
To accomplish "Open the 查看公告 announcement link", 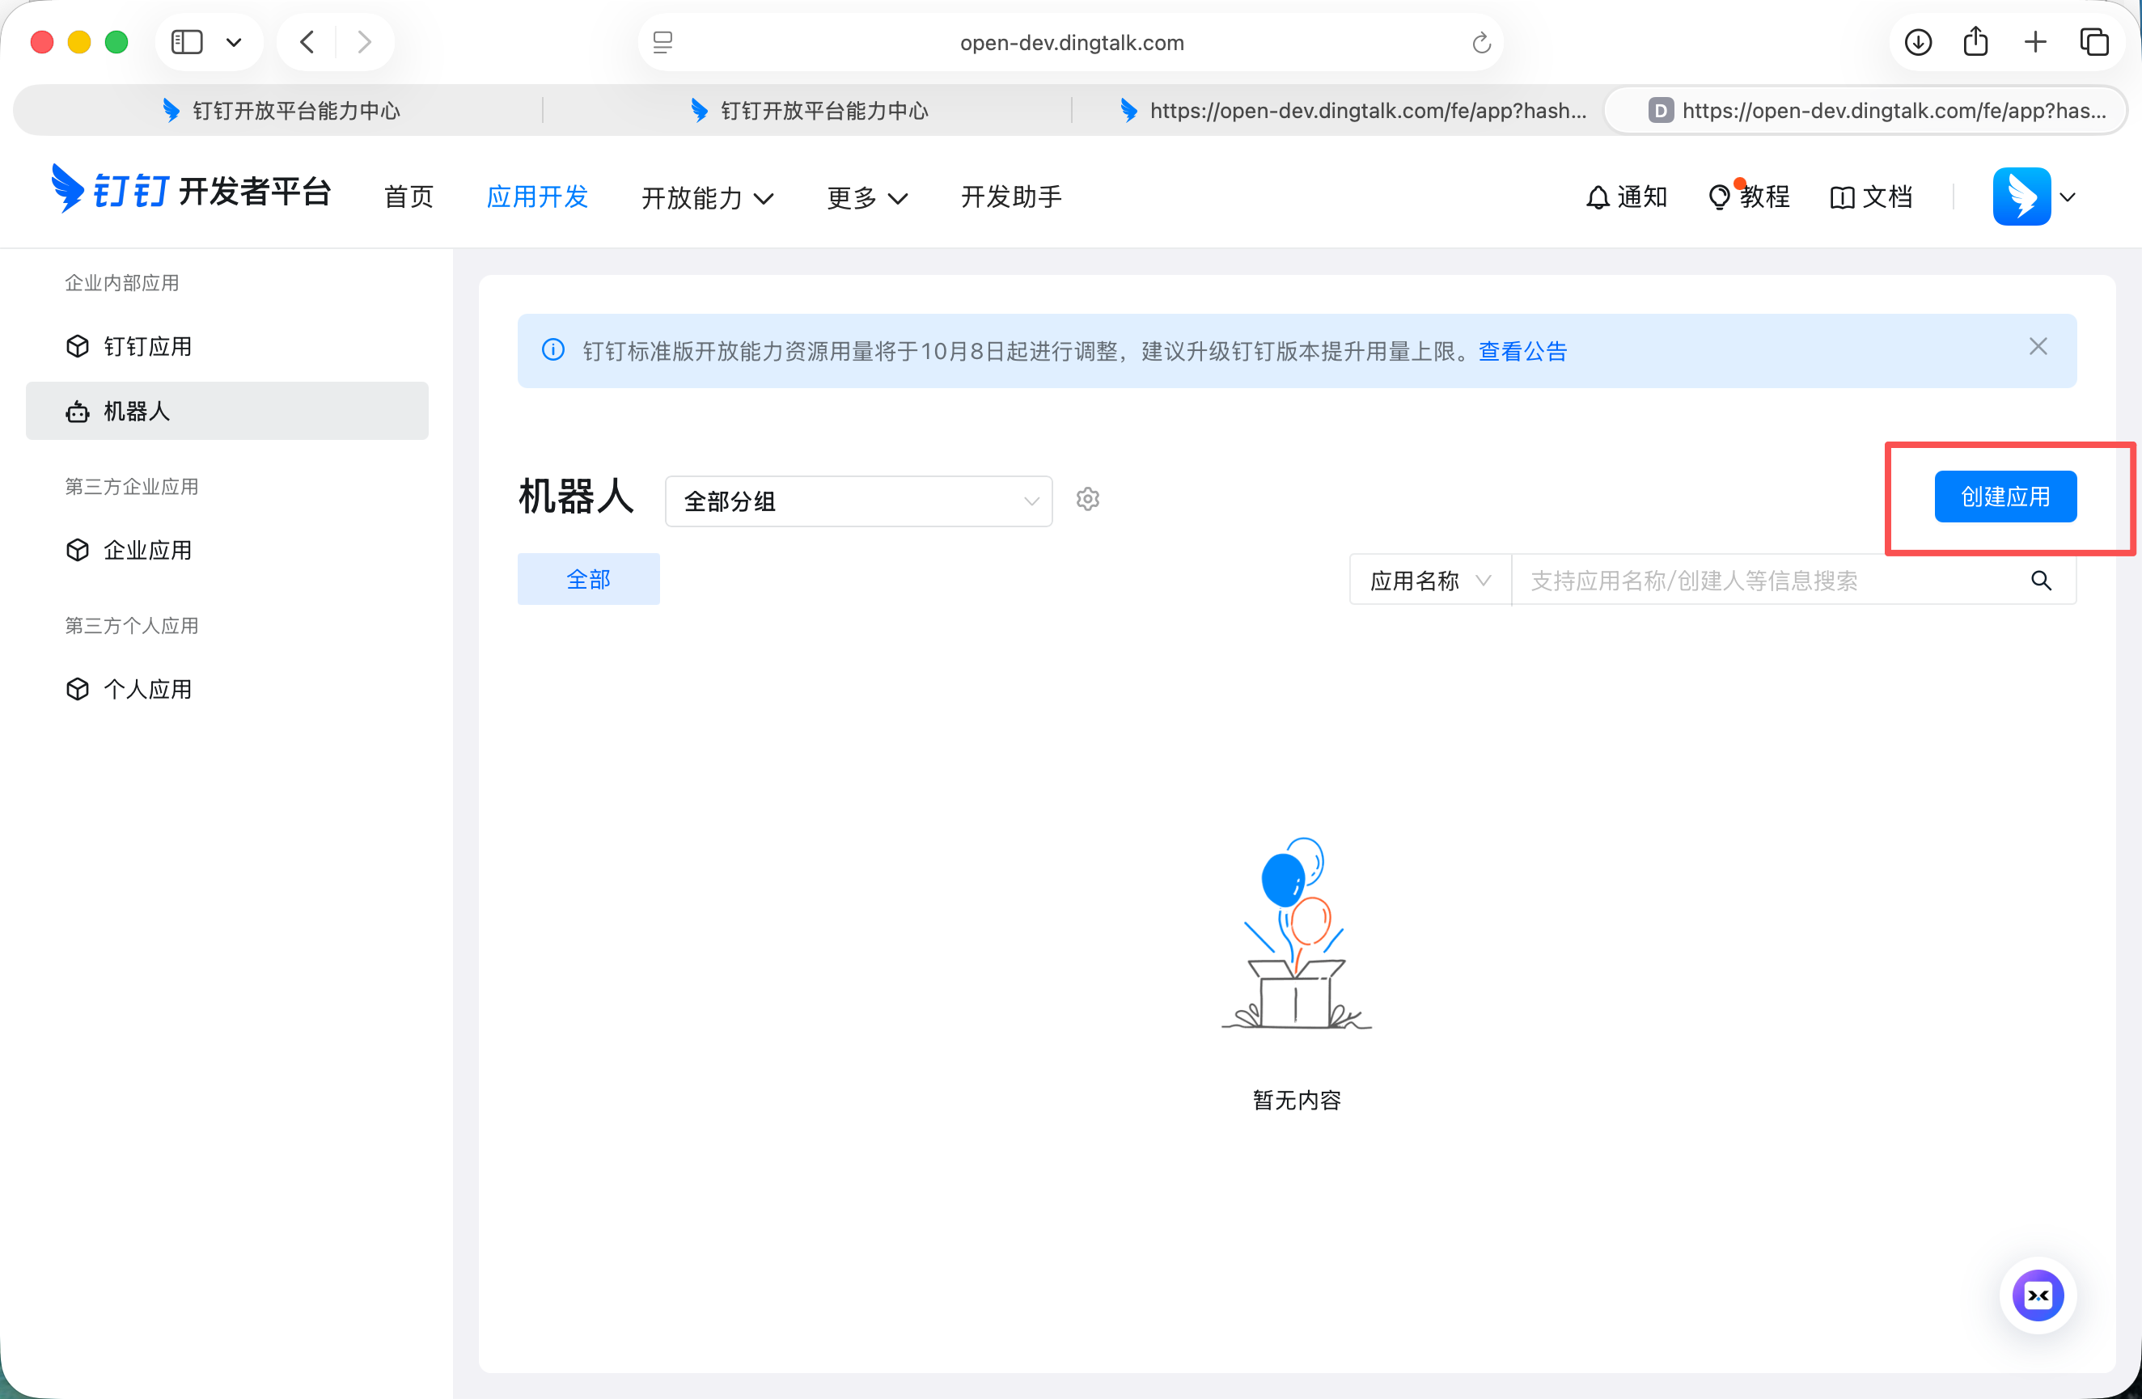I will [x=1522, y=351].
